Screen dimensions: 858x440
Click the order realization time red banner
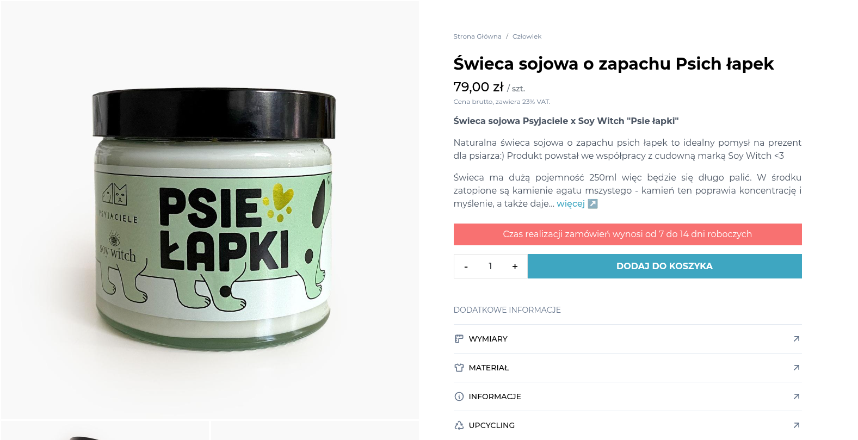tap(627, 234)
